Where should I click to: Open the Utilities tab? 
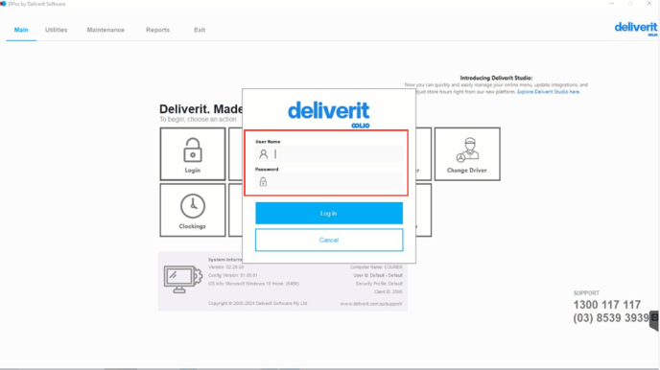pyautogui.click(x=56, y=30)
